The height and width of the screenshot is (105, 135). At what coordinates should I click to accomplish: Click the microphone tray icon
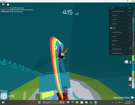tap(116, 102)
